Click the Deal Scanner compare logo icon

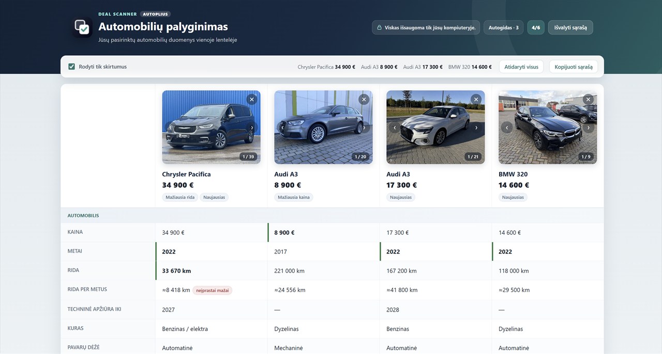point(82,27)
